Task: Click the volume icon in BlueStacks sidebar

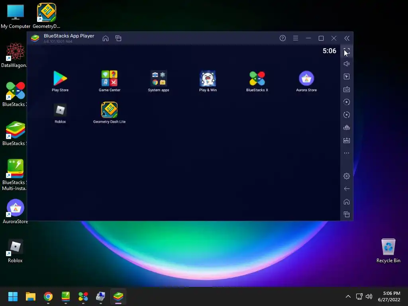Action: [346, 64]
